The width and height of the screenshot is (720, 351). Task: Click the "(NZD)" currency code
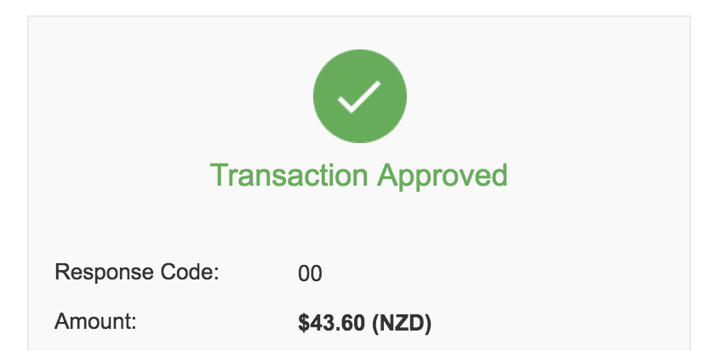403,324
